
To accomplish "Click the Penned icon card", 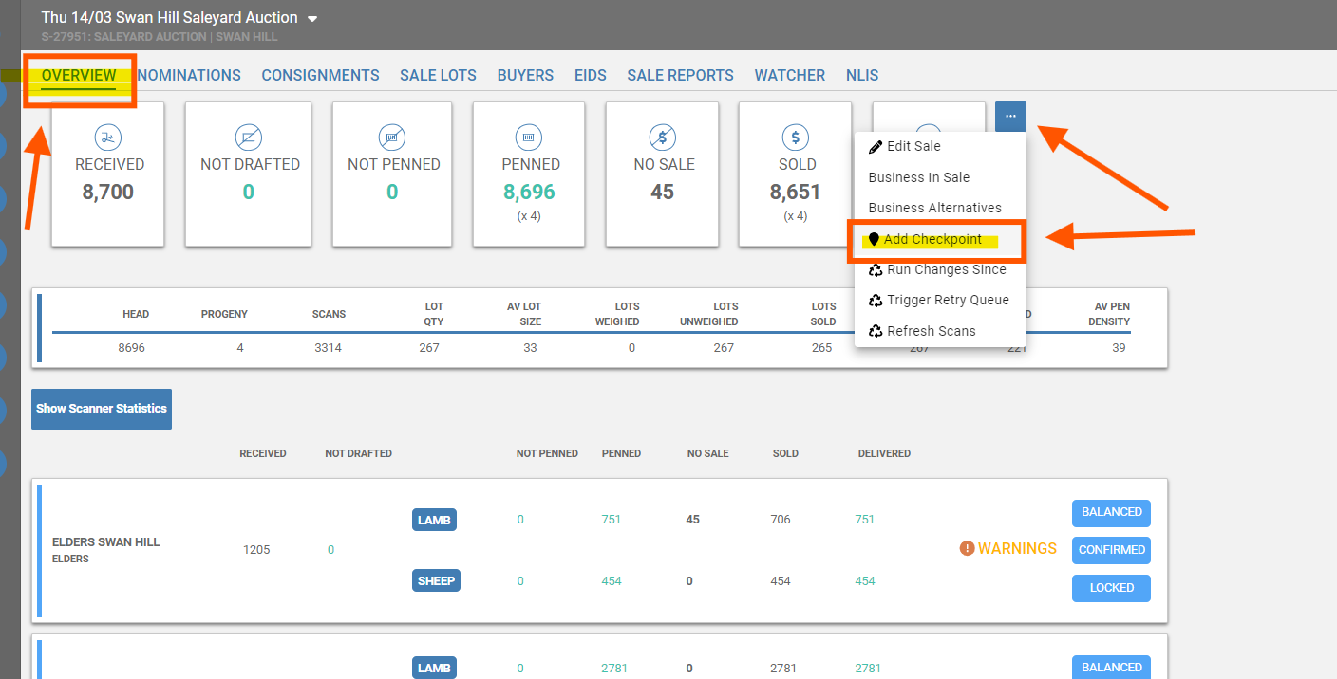I will point(529,138).
